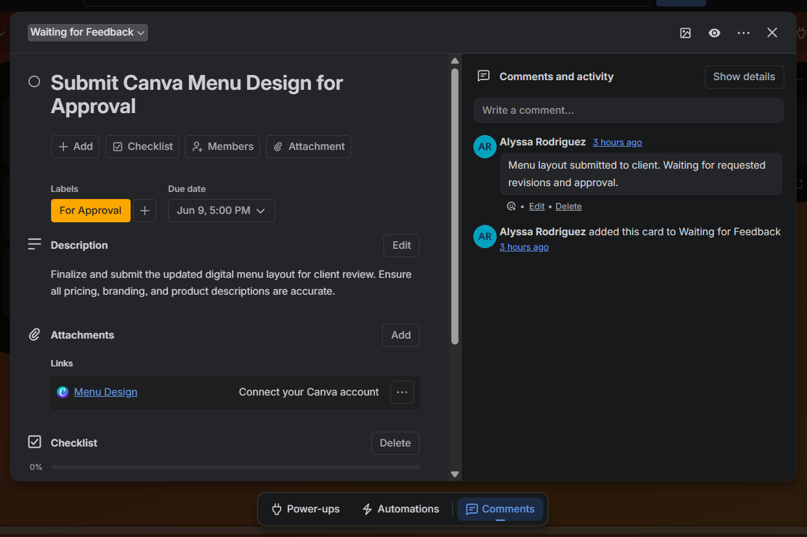
Task: Open the Waiting for Feedback list dropdown
Action: [88, 32]
